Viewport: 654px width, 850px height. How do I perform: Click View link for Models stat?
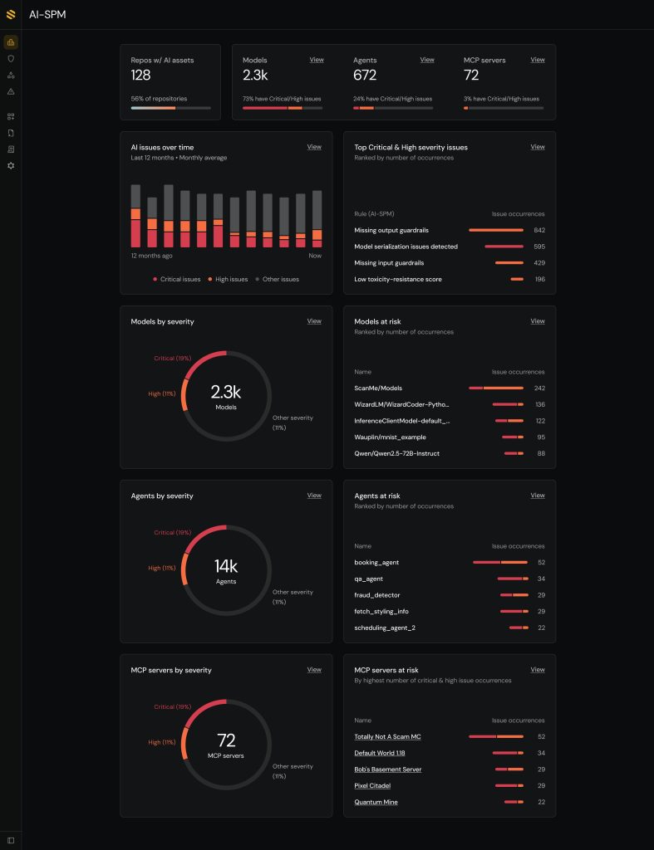coord(317,60)
